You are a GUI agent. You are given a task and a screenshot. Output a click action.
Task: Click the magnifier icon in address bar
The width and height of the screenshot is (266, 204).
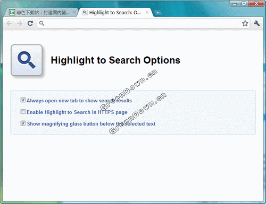(x=41, y=23)
